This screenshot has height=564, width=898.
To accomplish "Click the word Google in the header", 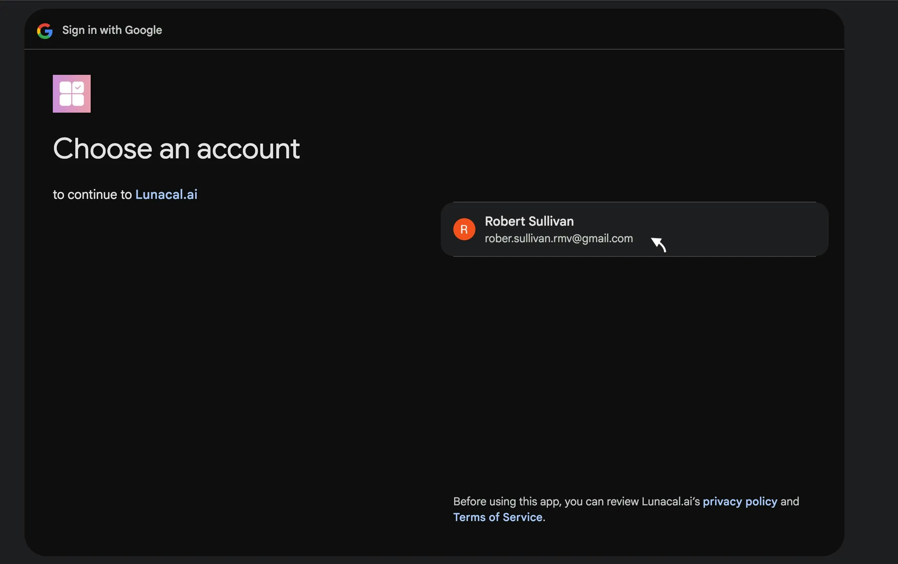I will 143,30.
